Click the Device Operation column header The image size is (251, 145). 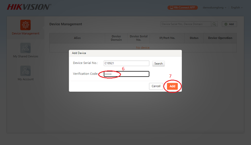click(220, 38)
